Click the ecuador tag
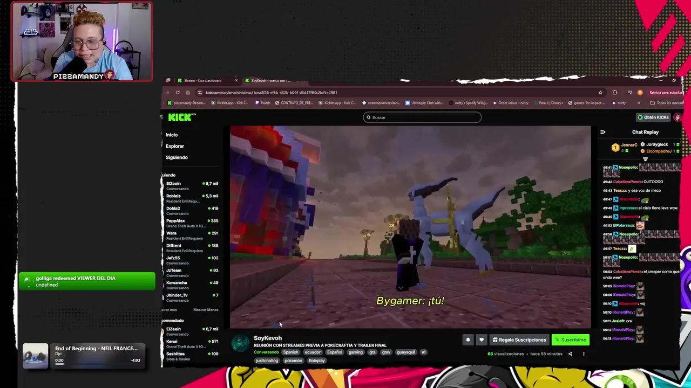Viewport: 691px width, 388px height. (x=313, y=352)
